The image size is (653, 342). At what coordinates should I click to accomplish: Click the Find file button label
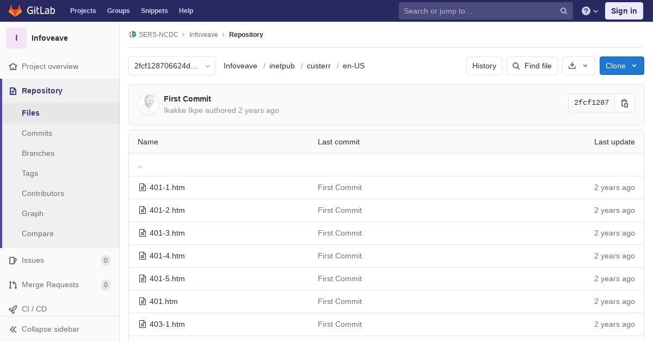[x=538, y=66]
